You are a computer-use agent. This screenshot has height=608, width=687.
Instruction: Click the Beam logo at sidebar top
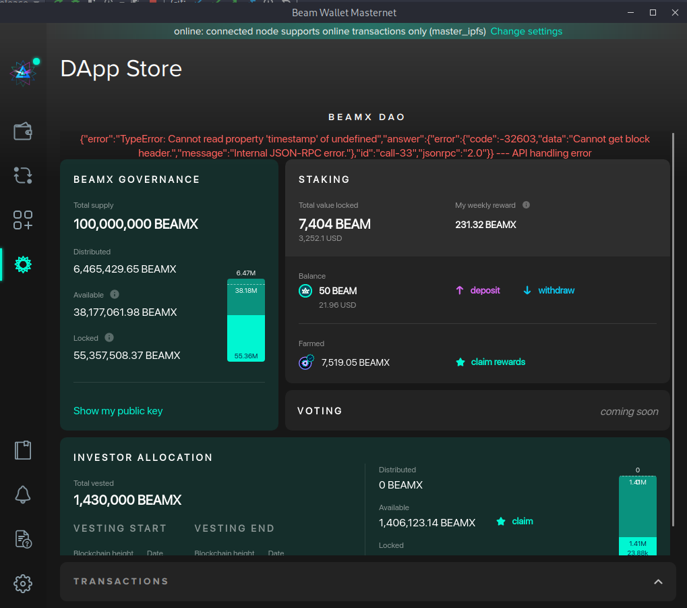point(23,72)
